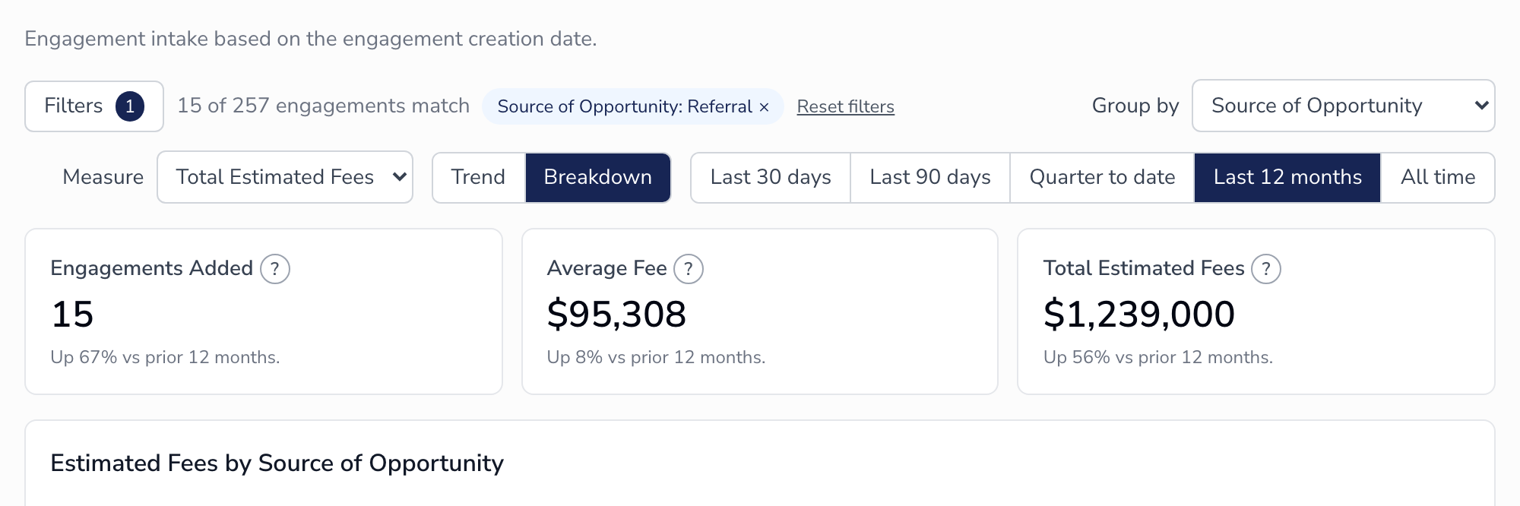Viewport: 1520px width, 506px height.
Task: Click the Engagements Added card title
Action: (152, 268)
